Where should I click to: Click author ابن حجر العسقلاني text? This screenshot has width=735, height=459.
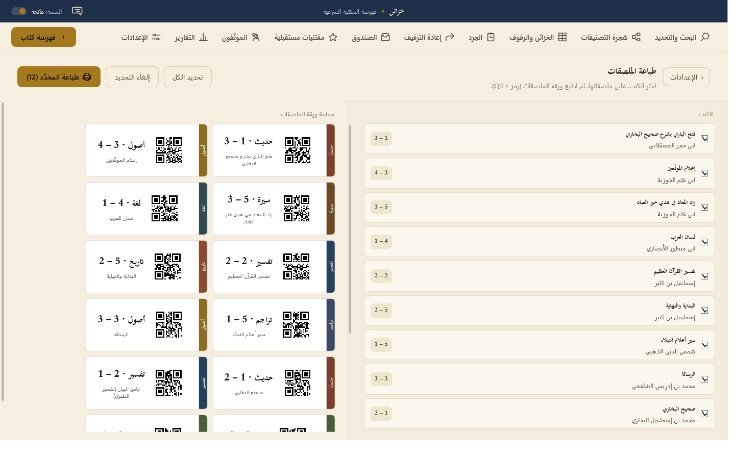pos(672,146)
